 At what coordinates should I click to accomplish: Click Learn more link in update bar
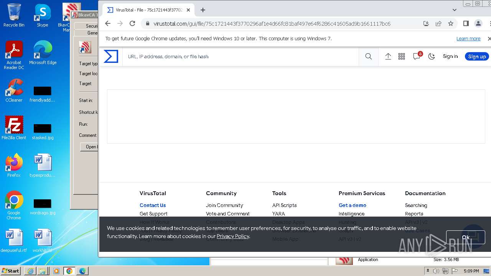click(468, 39)
